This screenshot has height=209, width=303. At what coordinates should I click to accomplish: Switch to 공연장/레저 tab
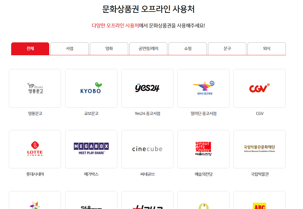click(148, 49)
